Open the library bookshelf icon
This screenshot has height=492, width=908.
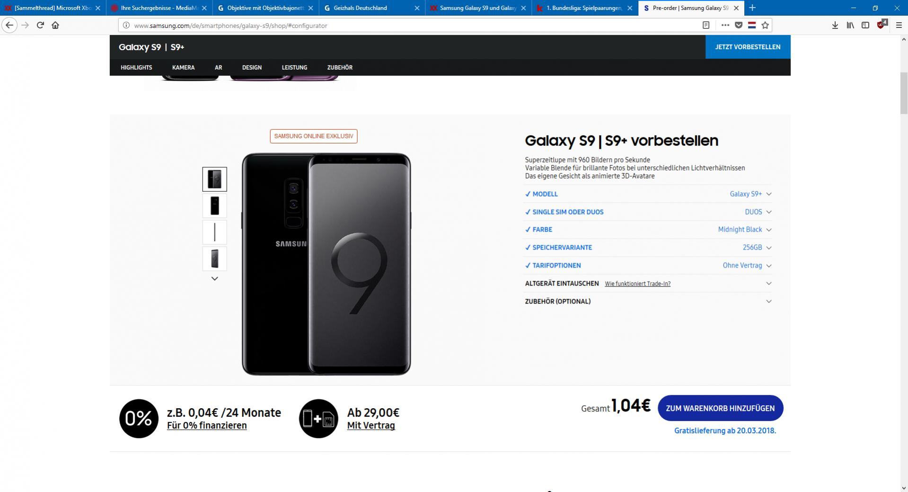(x=850, y=25)
